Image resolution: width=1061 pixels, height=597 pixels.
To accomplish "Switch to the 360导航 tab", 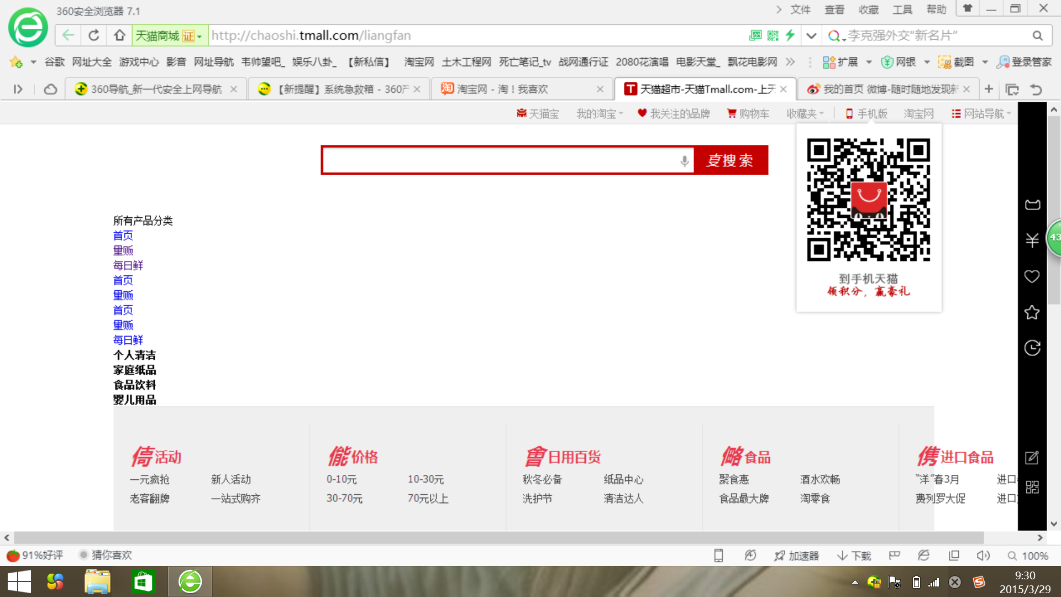I will pos(155,89).
